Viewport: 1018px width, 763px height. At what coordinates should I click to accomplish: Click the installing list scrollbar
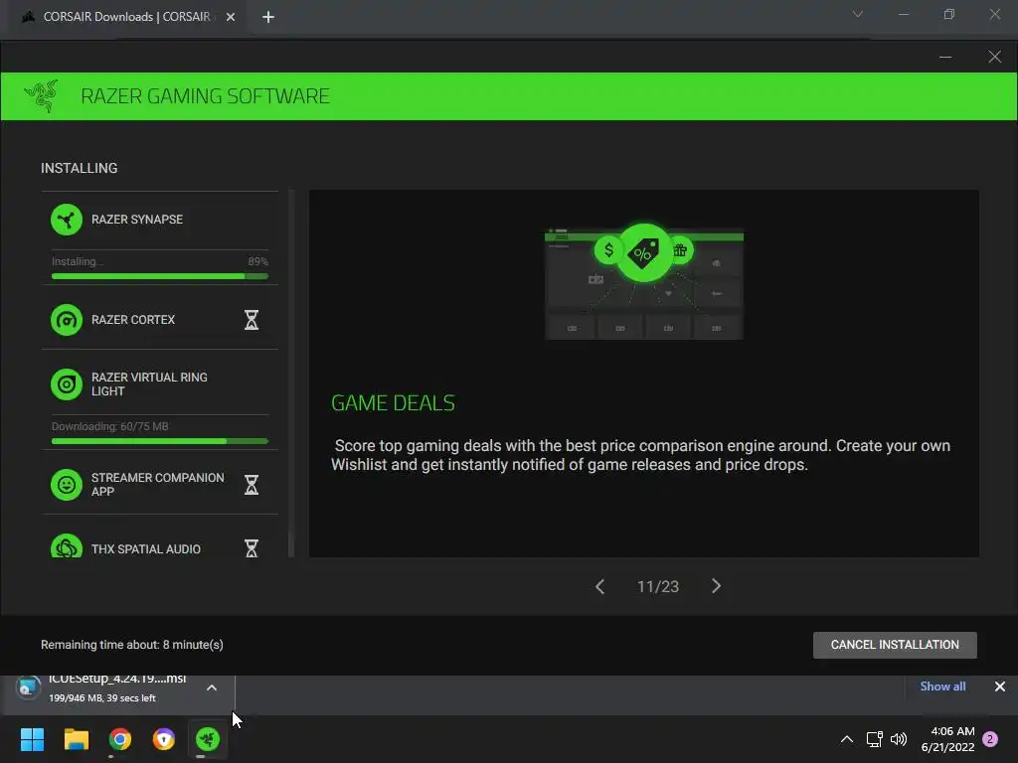click(x=291, y=374)
